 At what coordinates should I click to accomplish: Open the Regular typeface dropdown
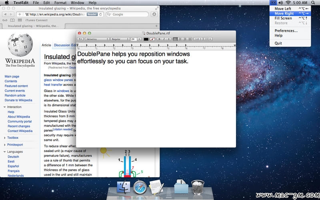tap(120, 39)
